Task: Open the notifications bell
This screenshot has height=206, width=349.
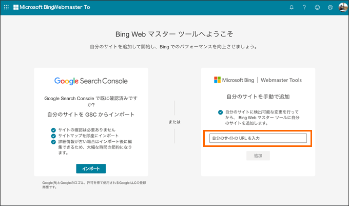Action: (x=292, y=8)
